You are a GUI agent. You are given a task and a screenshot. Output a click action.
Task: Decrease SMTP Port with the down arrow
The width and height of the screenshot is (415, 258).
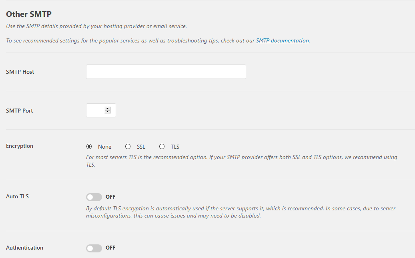[107, 112]
